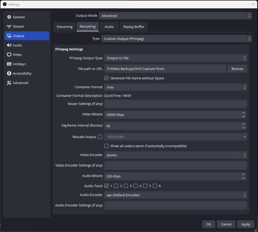Image resolution: width=258 pixels, height=232 pixels.
Task: Uncheck Generate File Name without Space
Action: [106, 78]
